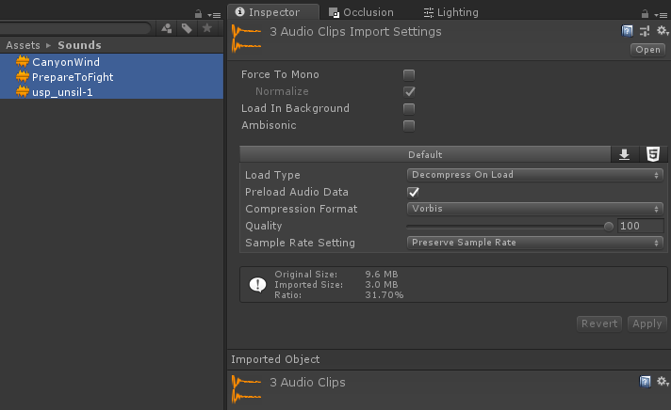Enable the Force To Mono checkbox
The image size is (671, 410).
coord(409,74)
